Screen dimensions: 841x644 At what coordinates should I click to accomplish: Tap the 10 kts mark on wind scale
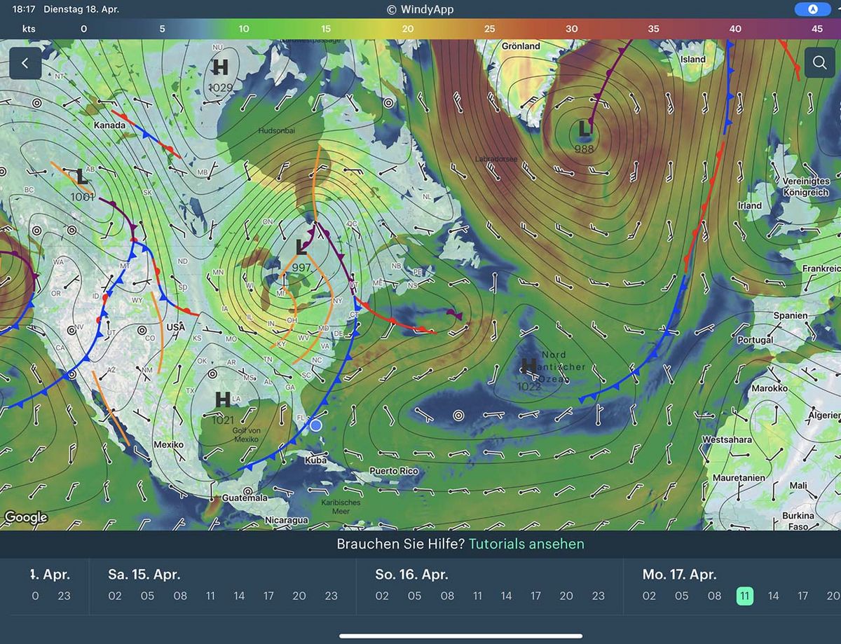(243, 29)
